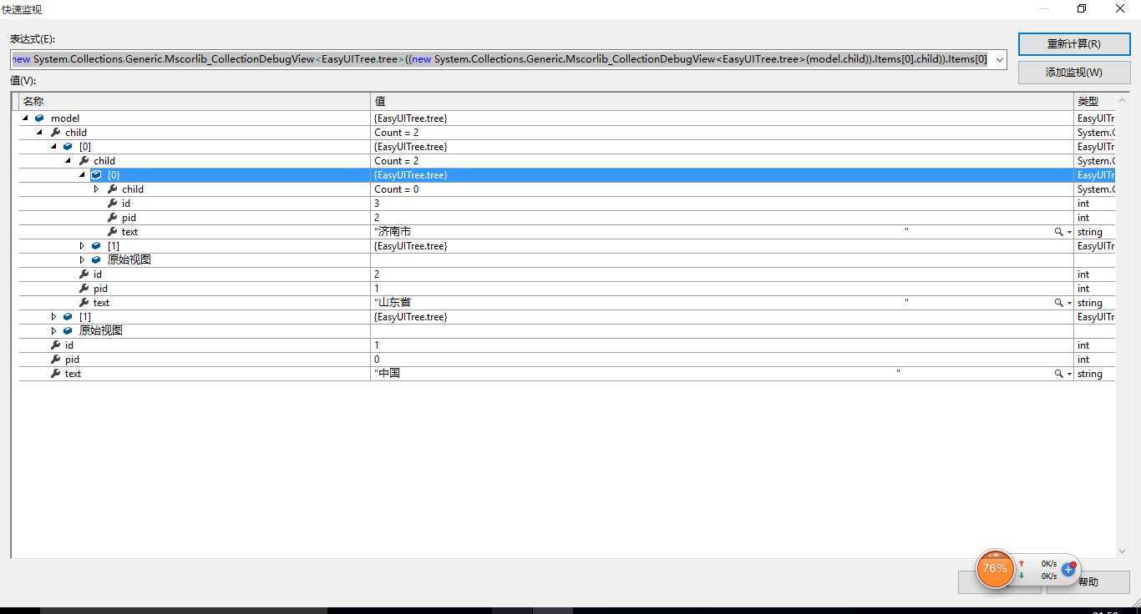The width and height of the screenshot is (1141, 614).
Task: Click the wrench icon of 济南市 text row
Action: click(x=112, y=232)
